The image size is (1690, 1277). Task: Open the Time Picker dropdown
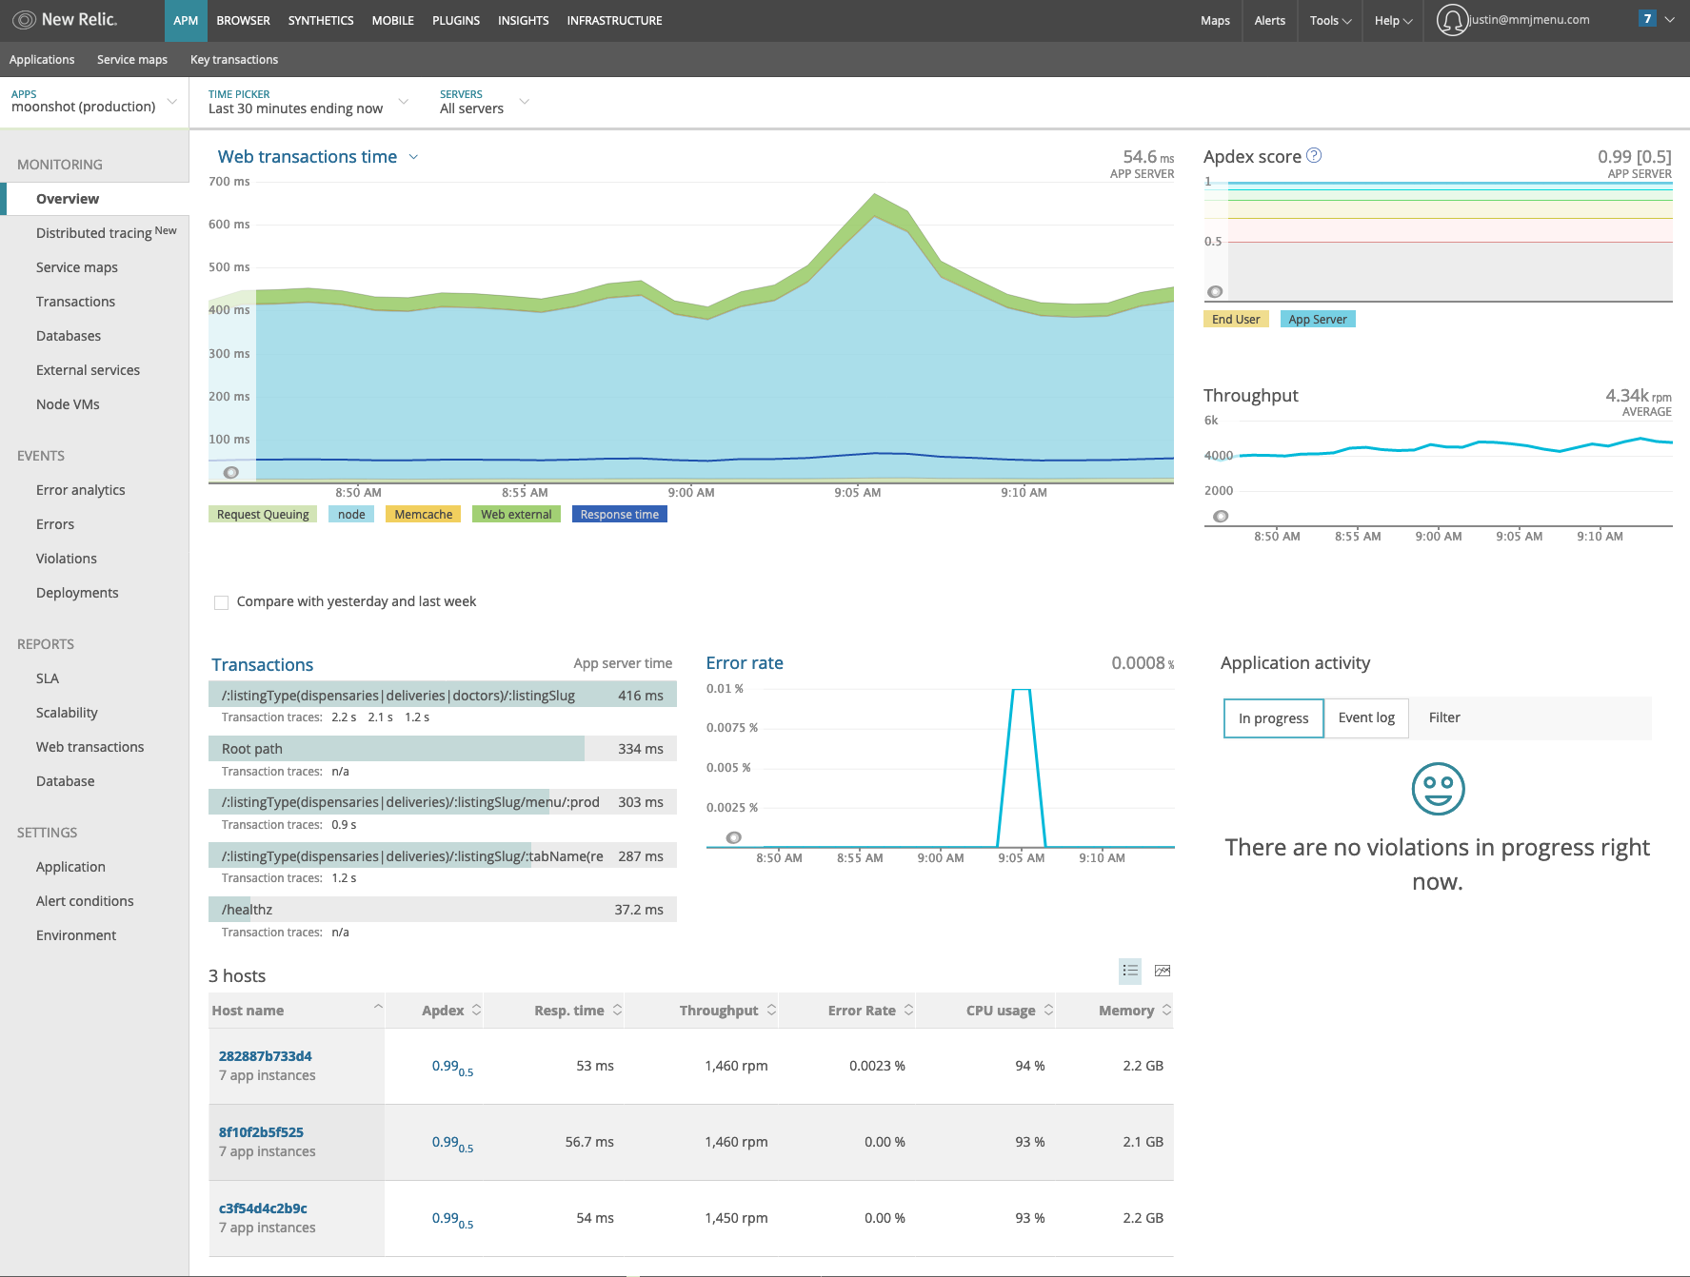[308, 102]
